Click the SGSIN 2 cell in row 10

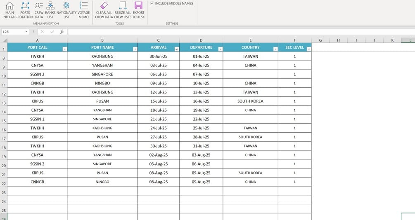coord(37,74)
